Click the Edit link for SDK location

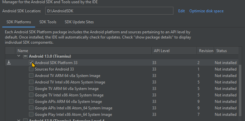click(x=182, y=11)
